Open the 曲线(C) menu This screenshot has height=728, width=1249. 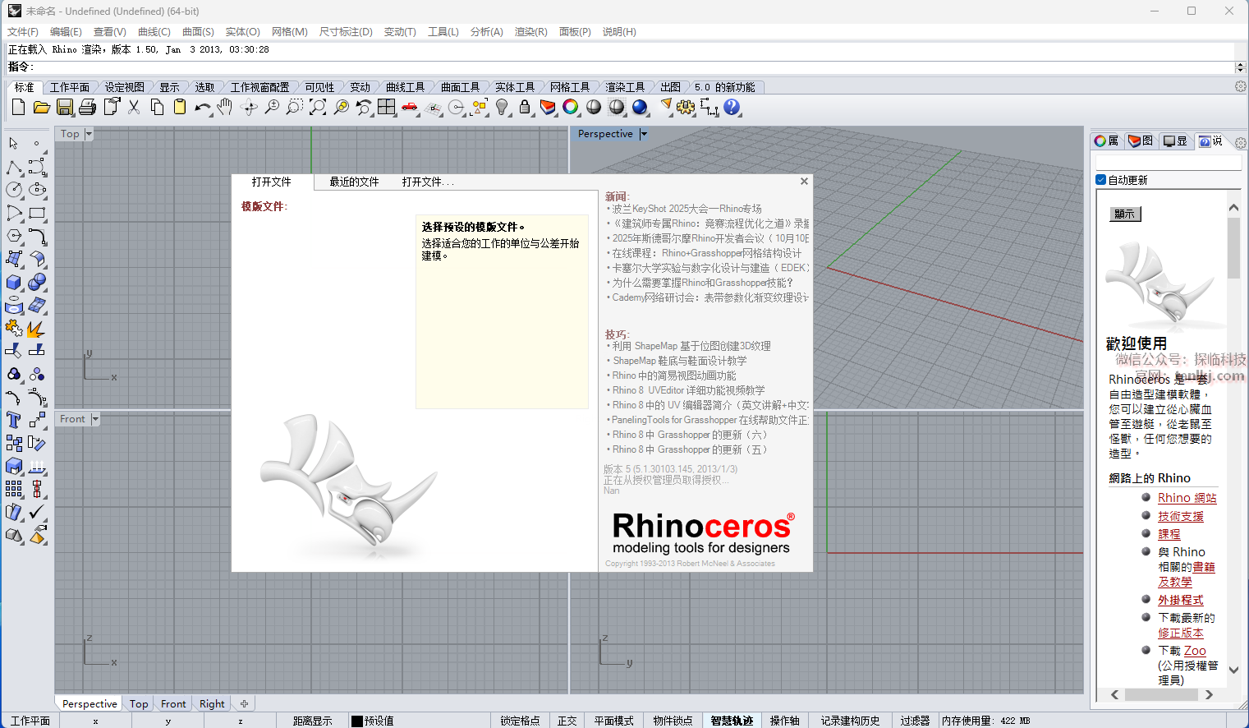(x=154, y=32)
